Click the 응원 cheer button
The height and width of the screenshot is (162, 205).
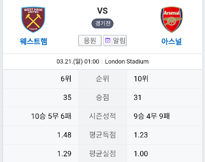90,40
